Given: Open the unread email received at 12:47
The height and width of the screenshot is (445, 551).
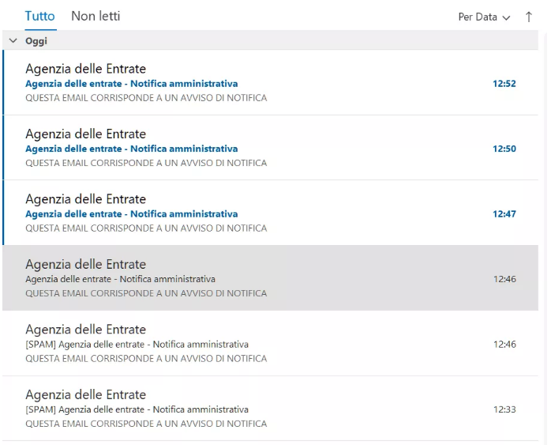Looking at the screenshot, I should (x=237, y=213).
